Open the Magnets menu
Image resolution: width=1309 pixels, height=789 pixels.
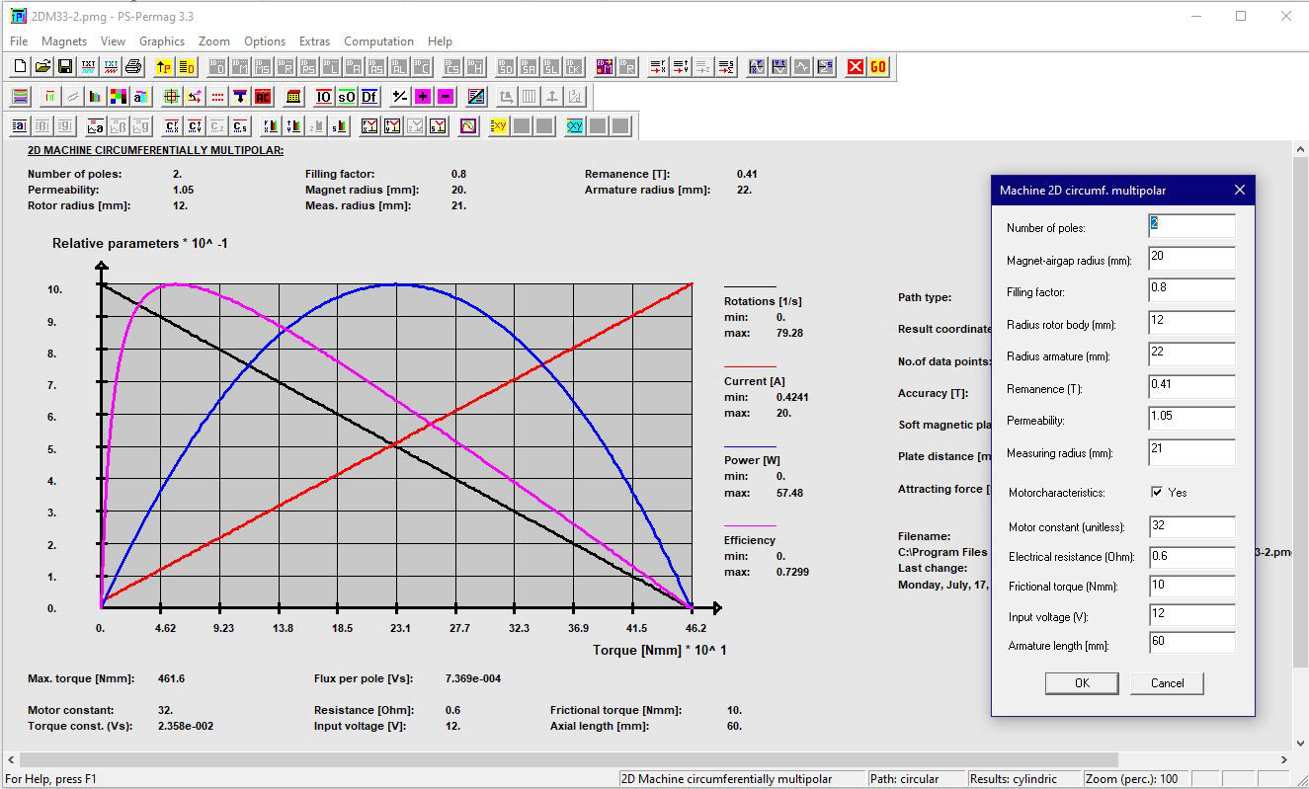click(x=64, y=41)
